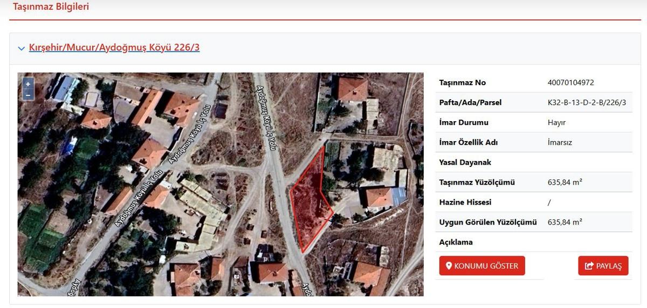Image resolution: width=647 pixels, height=308 pixels.
Task: Click the Açıklama row label
Action: point(456,242)
